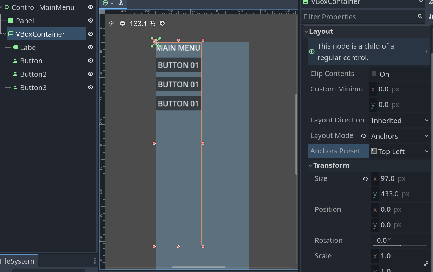Toggle visibility of the Button2 node

91,74
